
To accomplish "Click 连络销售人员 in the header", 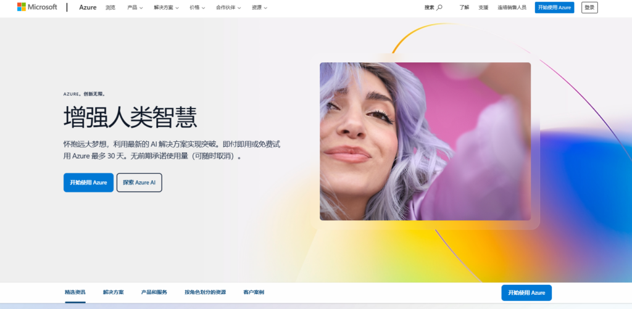I will (x=512, y=7).
